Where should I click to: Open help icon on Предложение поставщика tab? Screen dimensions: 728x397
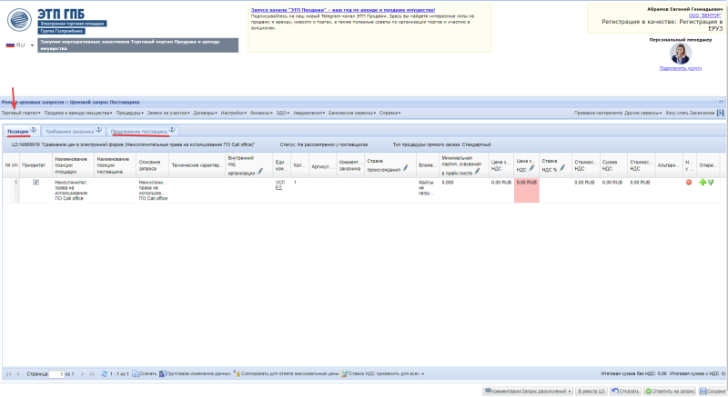(x=172, y=130)
